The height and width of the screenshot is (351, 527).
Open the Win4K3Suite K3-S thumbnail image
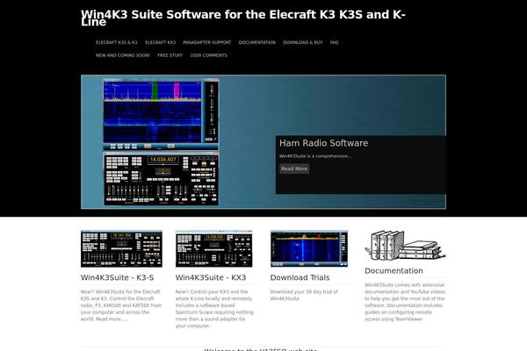[x=121, y=248]
